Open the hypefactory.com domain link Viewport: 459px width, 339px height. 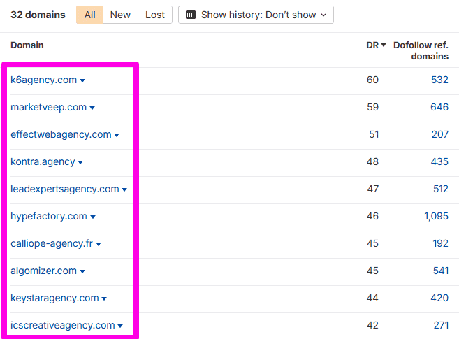[49, 216]
